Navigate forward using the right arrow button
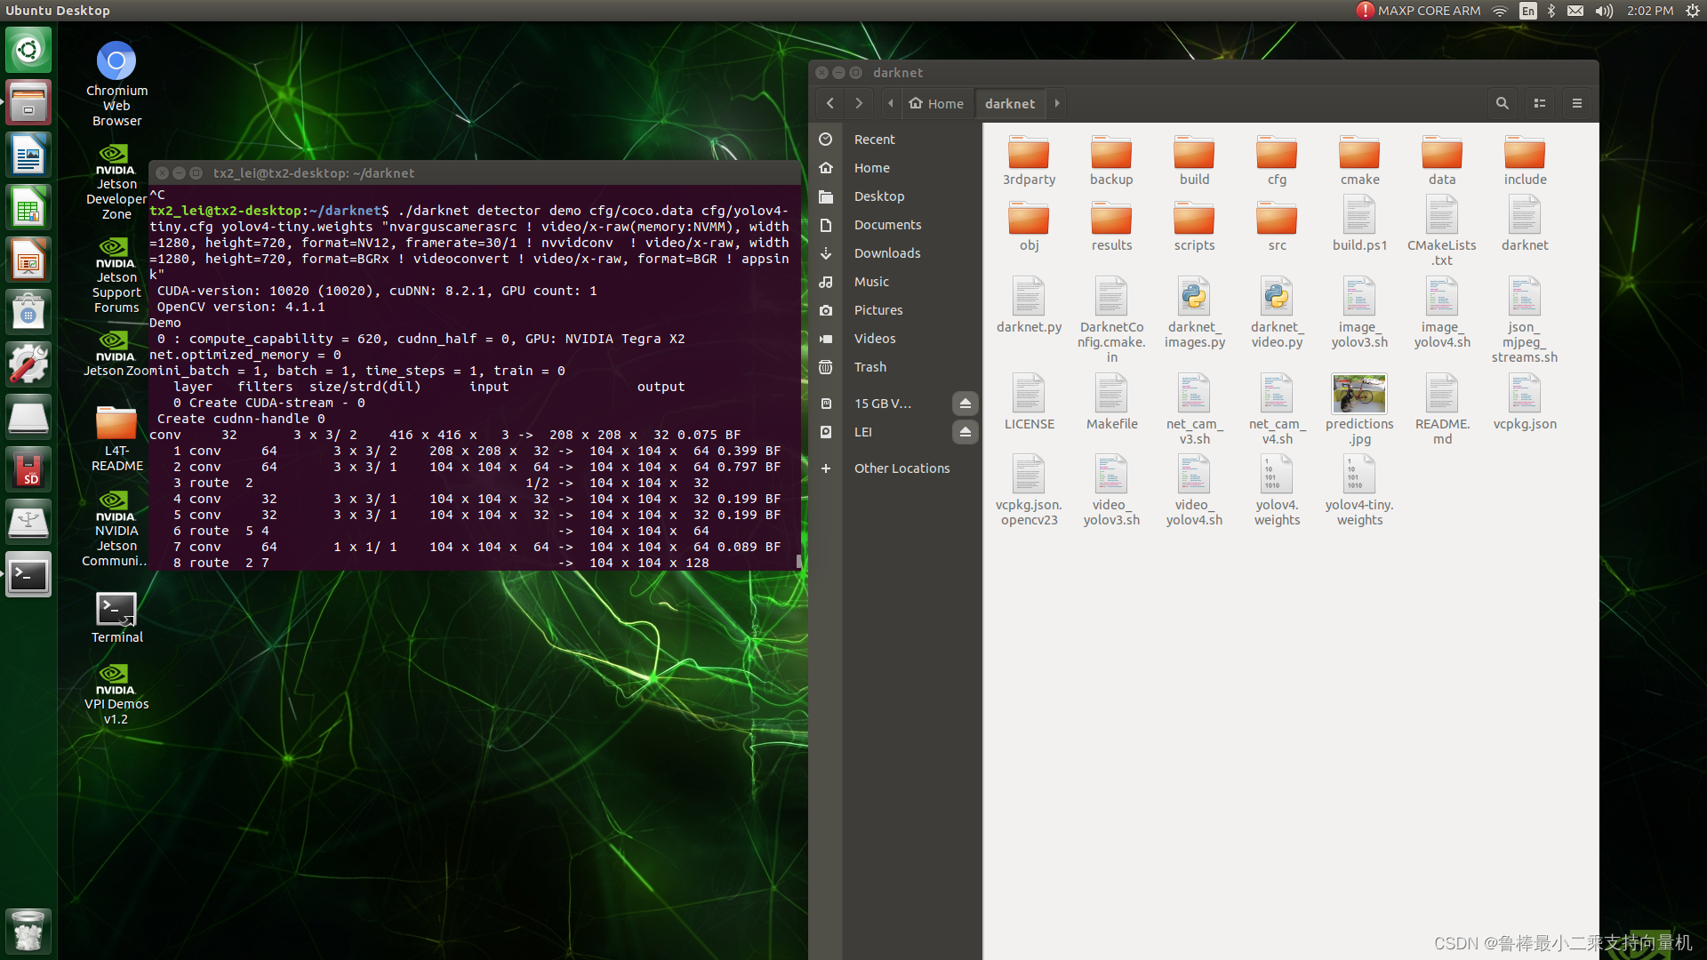The image size is (1707, 960). click(x=860, y=103)
